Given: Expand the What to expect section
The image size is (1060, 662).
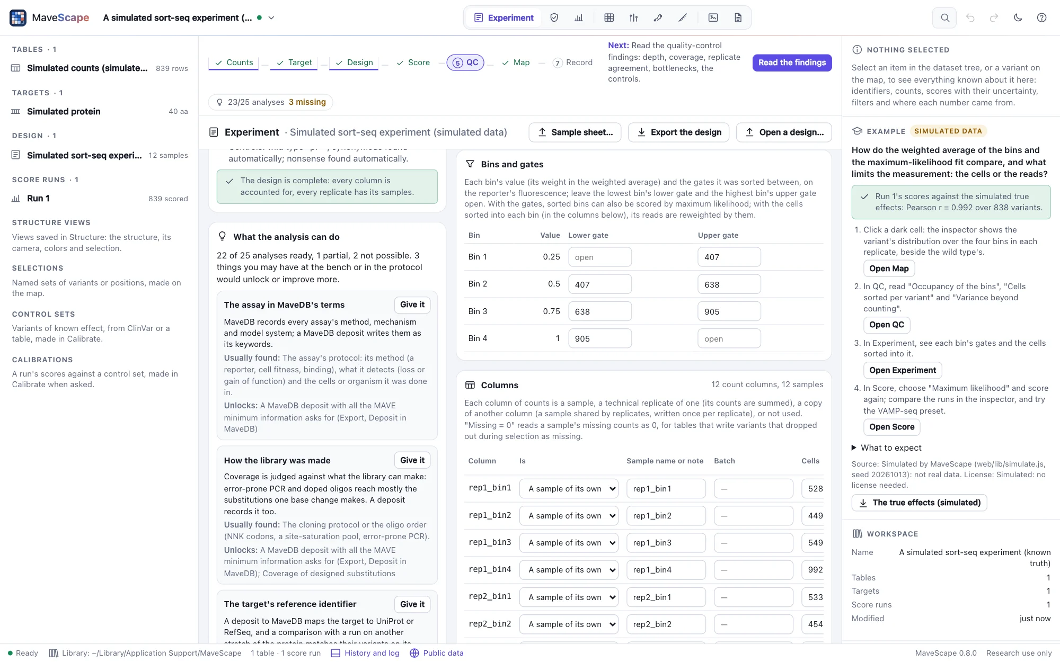Looking at the screenshot, I should (x=886, y=448).
